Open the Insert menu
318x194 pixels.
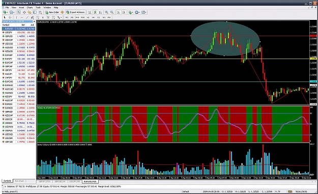(x=21, y=8)
